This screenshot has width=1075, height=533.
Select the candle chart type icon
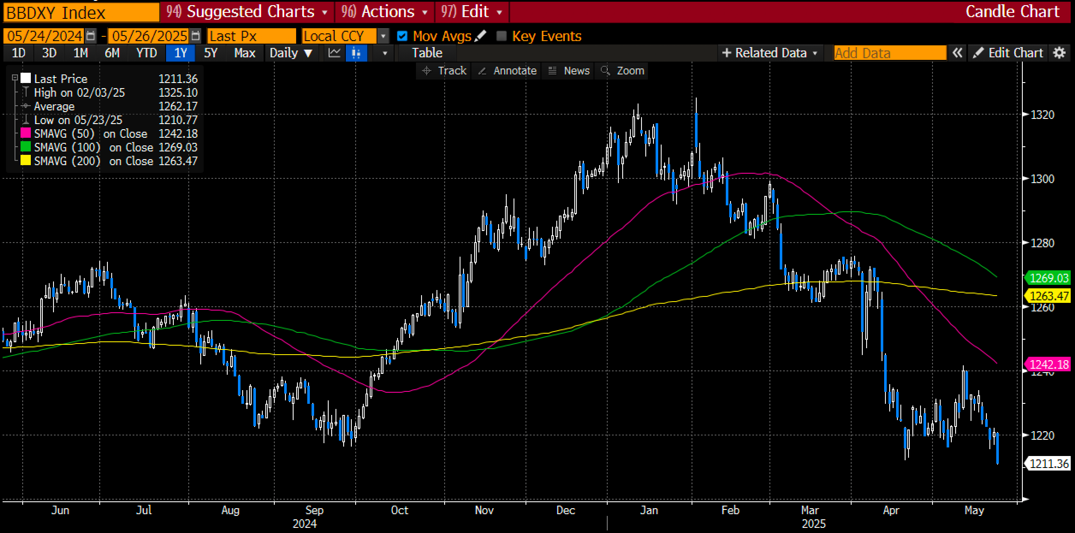[x=356, y=53]
